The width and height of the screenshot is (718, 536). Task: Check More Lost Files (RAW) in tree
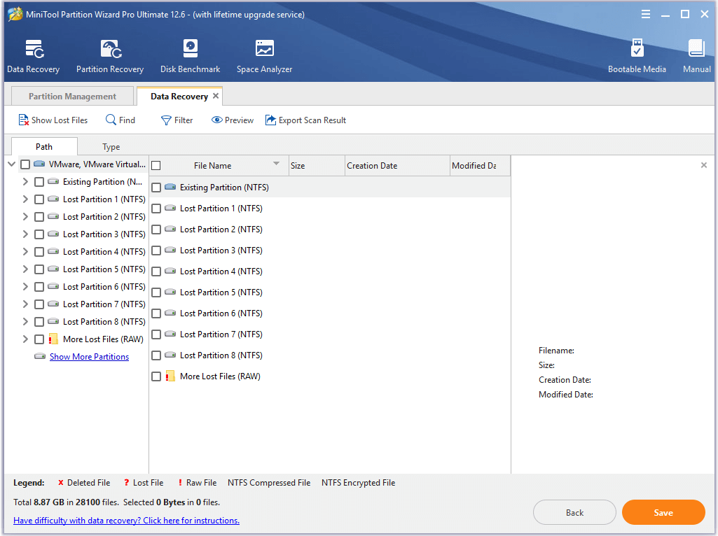39,339
